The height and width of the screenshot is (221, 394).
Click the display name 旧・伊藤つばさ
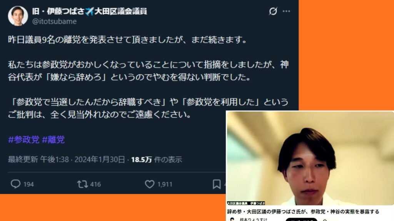58,11
